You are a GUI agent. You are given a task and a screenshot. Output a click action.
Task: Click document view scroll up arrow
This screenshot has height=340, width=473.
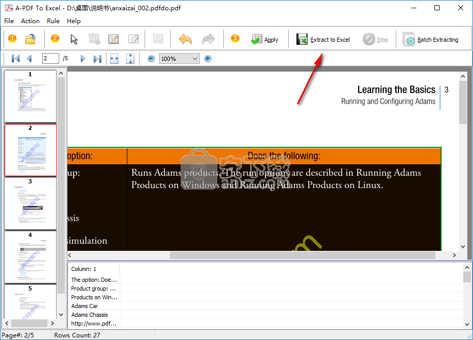click(463, 76)
